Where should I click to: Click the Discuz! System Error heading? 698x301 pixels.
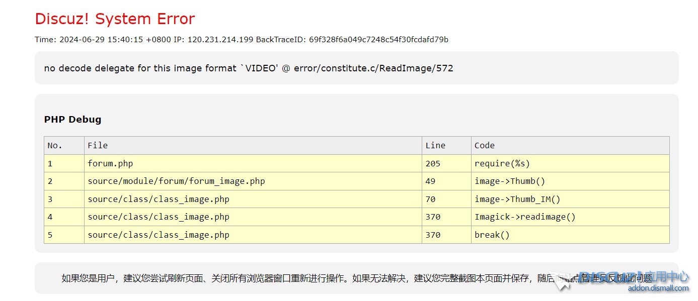(115, 19)
